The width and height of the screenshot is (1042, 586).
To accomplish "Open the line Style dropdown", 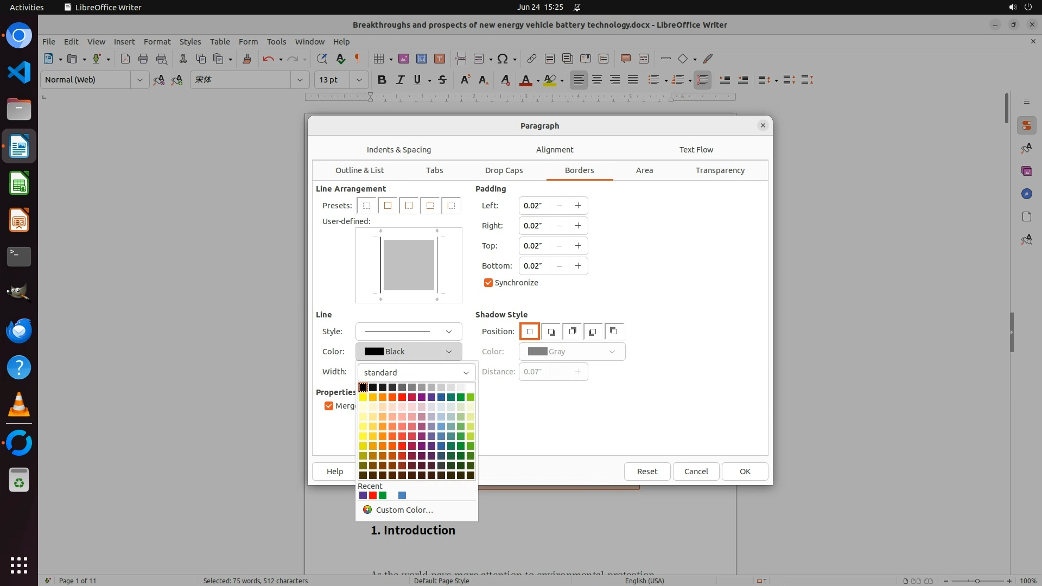I will [x=408, y=332].
